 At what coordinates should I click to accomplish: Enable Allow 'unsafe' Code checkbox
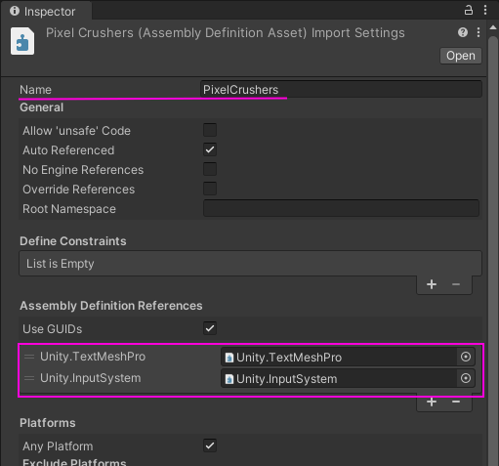(x=210, y=130)
